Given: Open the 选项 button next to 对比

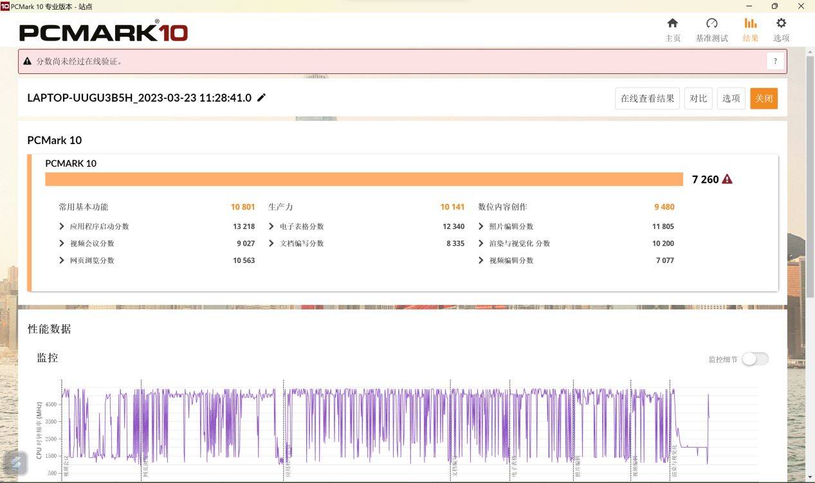Looking at the screenshot, I should 731,98.
